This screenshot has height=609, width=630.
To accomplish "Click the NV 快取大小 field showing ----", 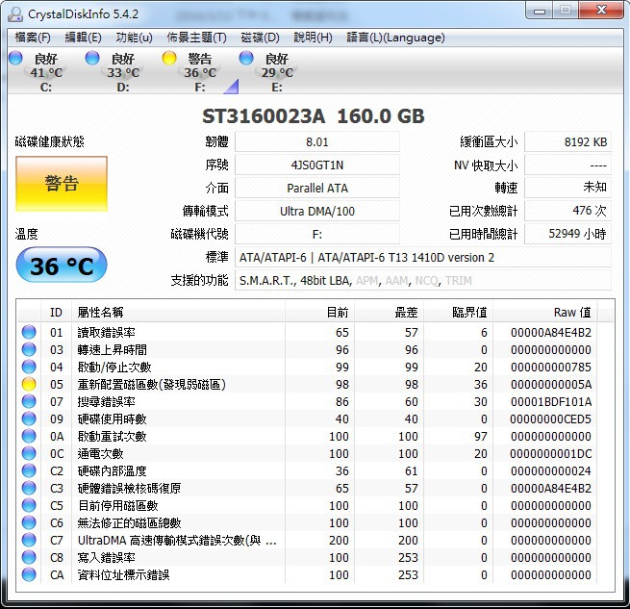I will click(567, 165).
